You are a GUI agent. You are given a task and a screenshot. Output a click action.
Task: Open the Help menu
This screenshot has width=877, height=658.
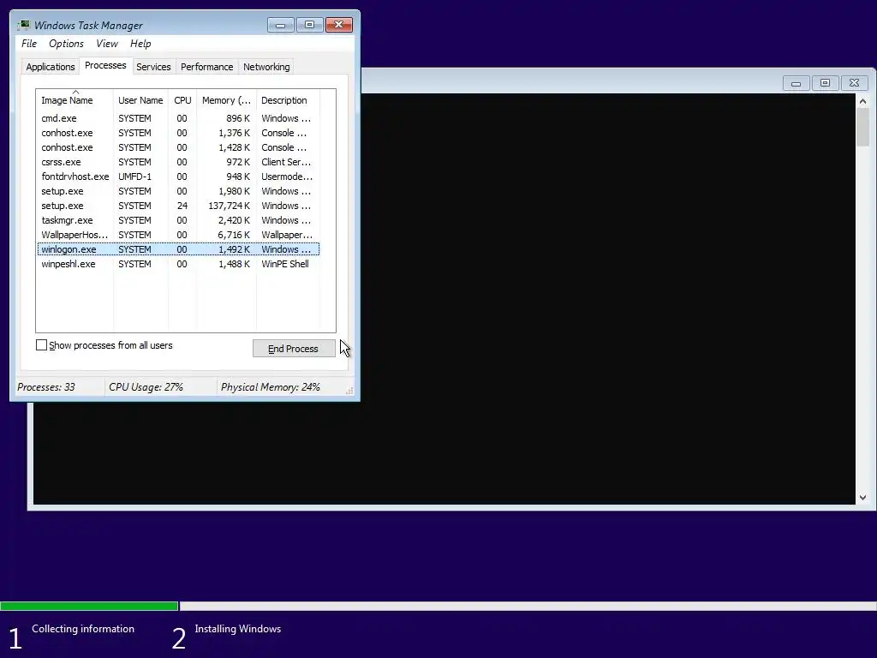coord(140,44)
